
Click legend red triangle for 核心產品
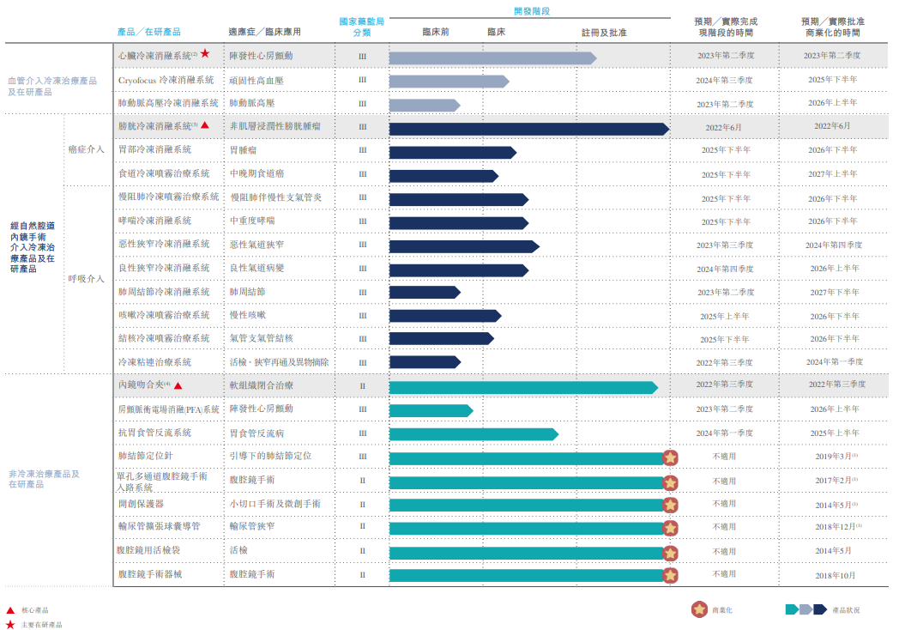click(x=10, y=610)
